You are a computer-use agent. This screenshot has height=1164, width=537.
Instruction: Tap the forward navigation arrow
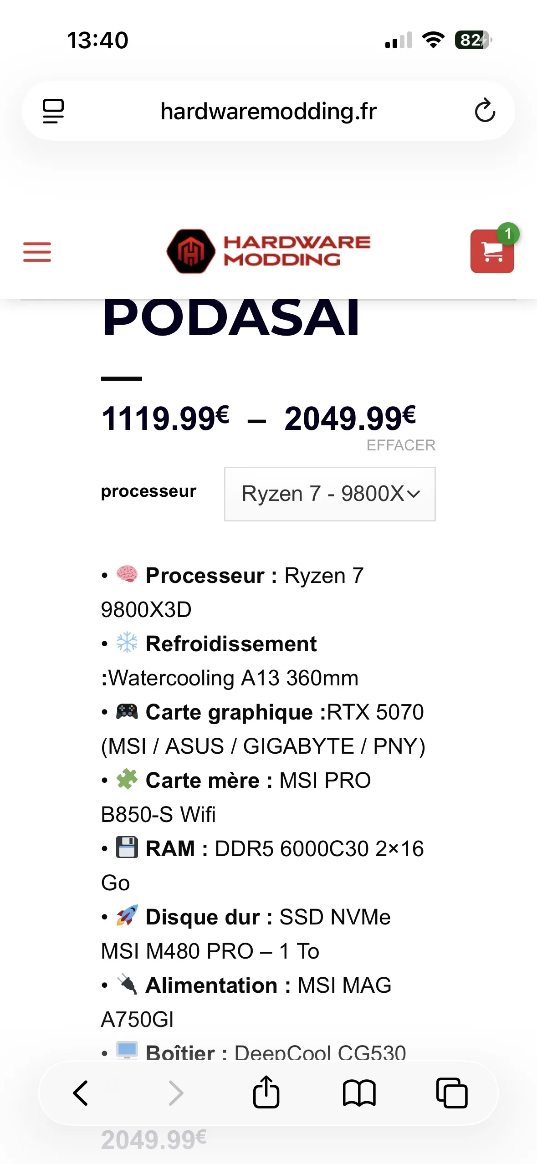tap(176, 1093)
